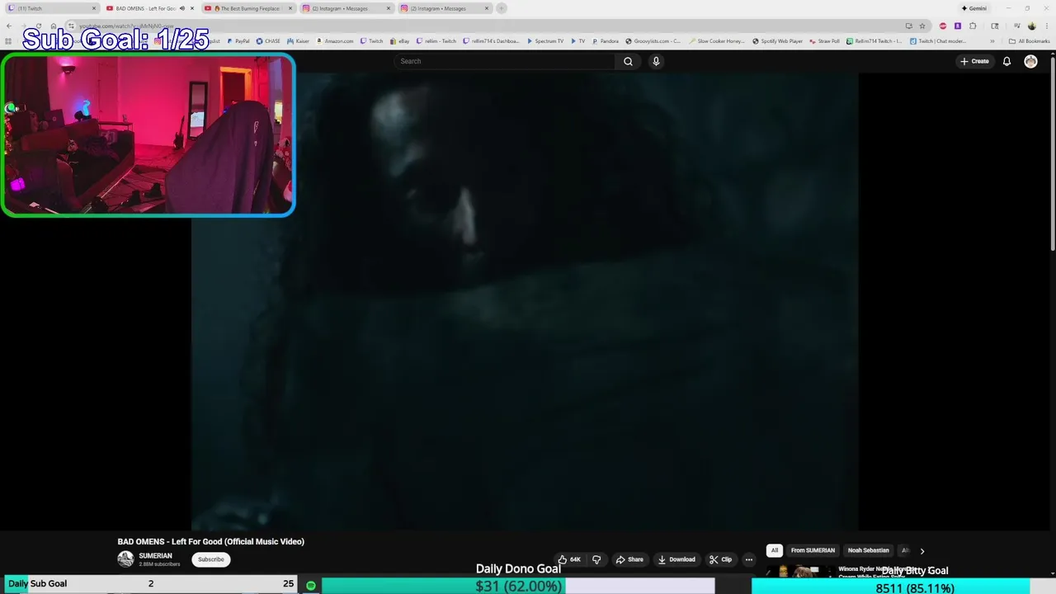Share the Left For Good video
The image size is (1056, 594).
[629, 559]
